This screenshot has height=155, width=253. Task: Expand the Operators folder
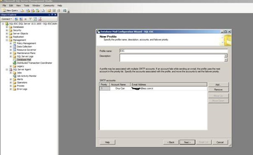(11, 82)
